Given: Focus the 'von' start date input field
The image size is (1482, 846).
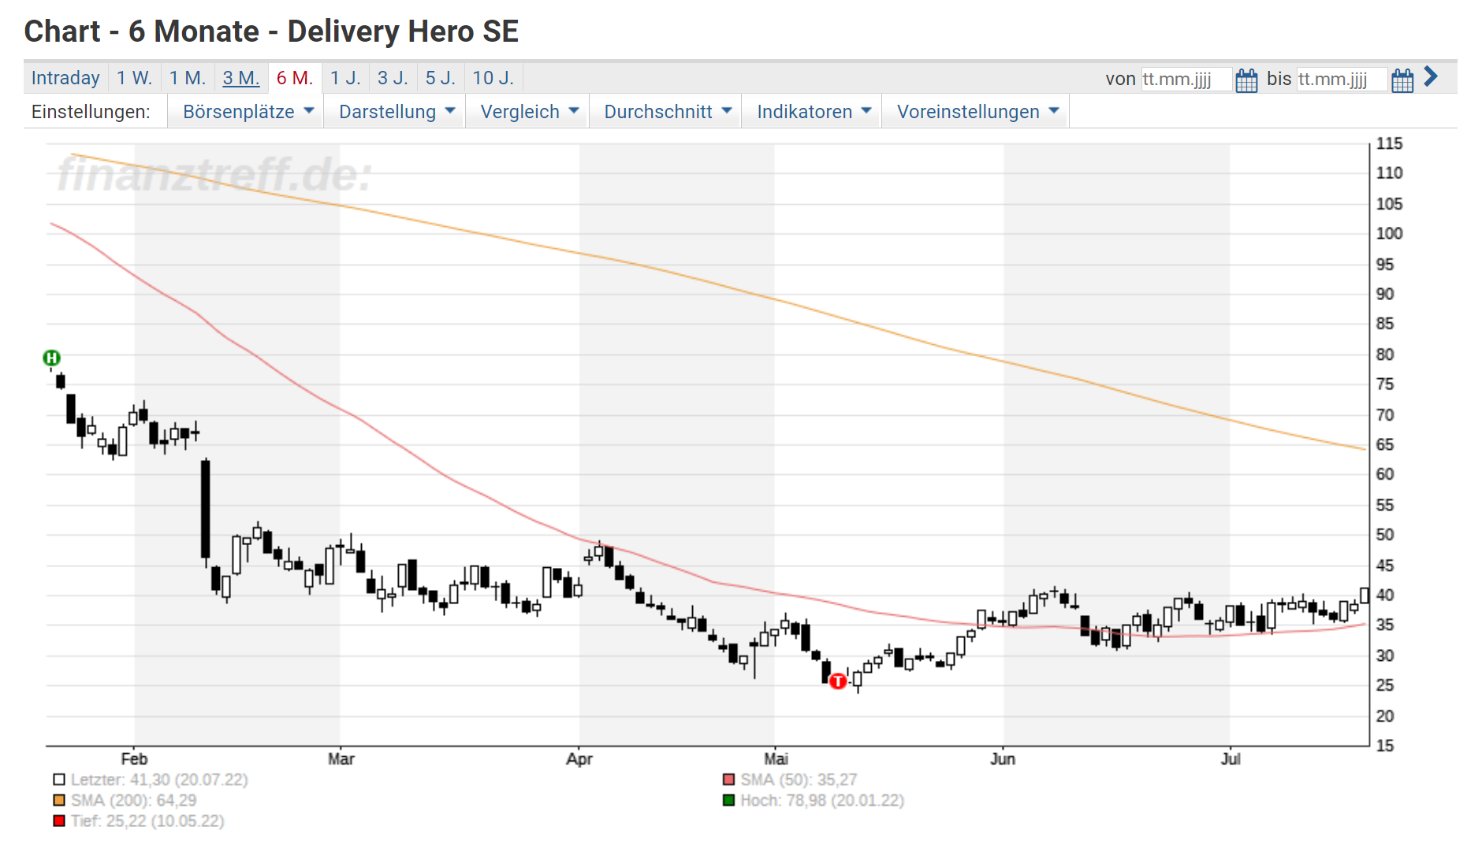Looking at the screenshot, I should point(1186,80).
